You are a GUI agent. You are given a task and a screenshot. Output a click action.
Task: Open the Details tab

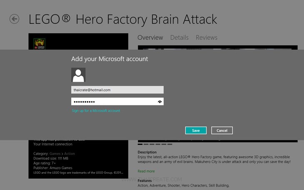tap(179, 37)
